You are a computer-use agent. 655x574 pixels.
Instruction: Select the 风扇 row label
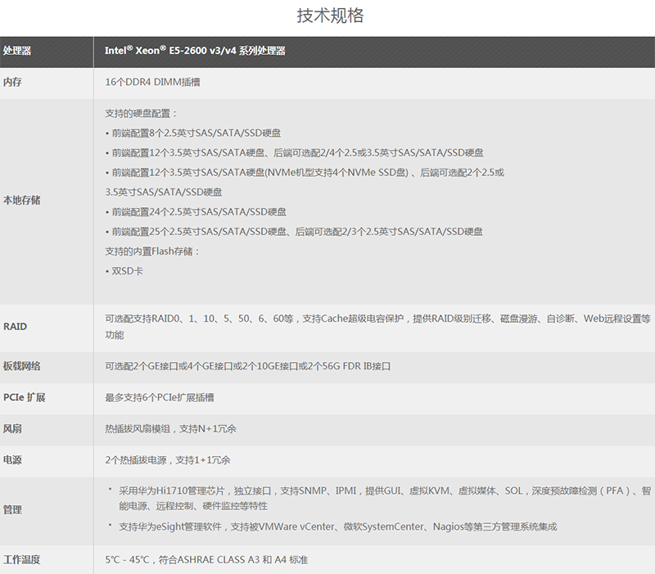coord(12,429)
